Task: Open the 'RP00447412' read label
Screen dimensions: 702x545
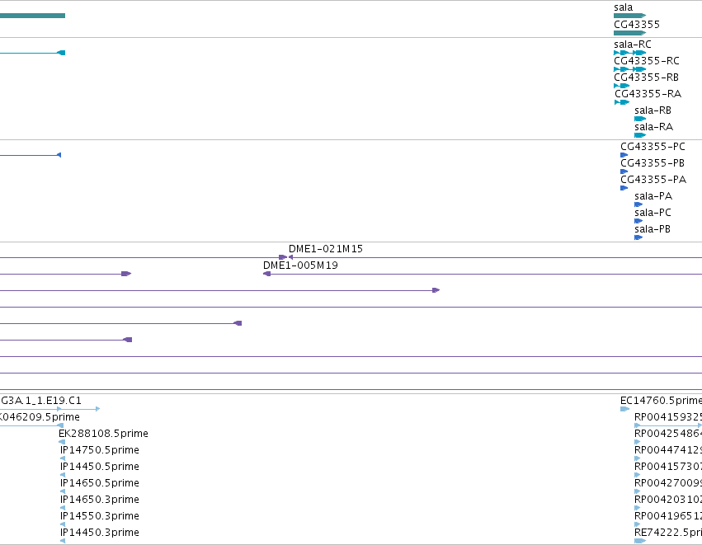Action: pyautogui.click(x=668, y=450)
